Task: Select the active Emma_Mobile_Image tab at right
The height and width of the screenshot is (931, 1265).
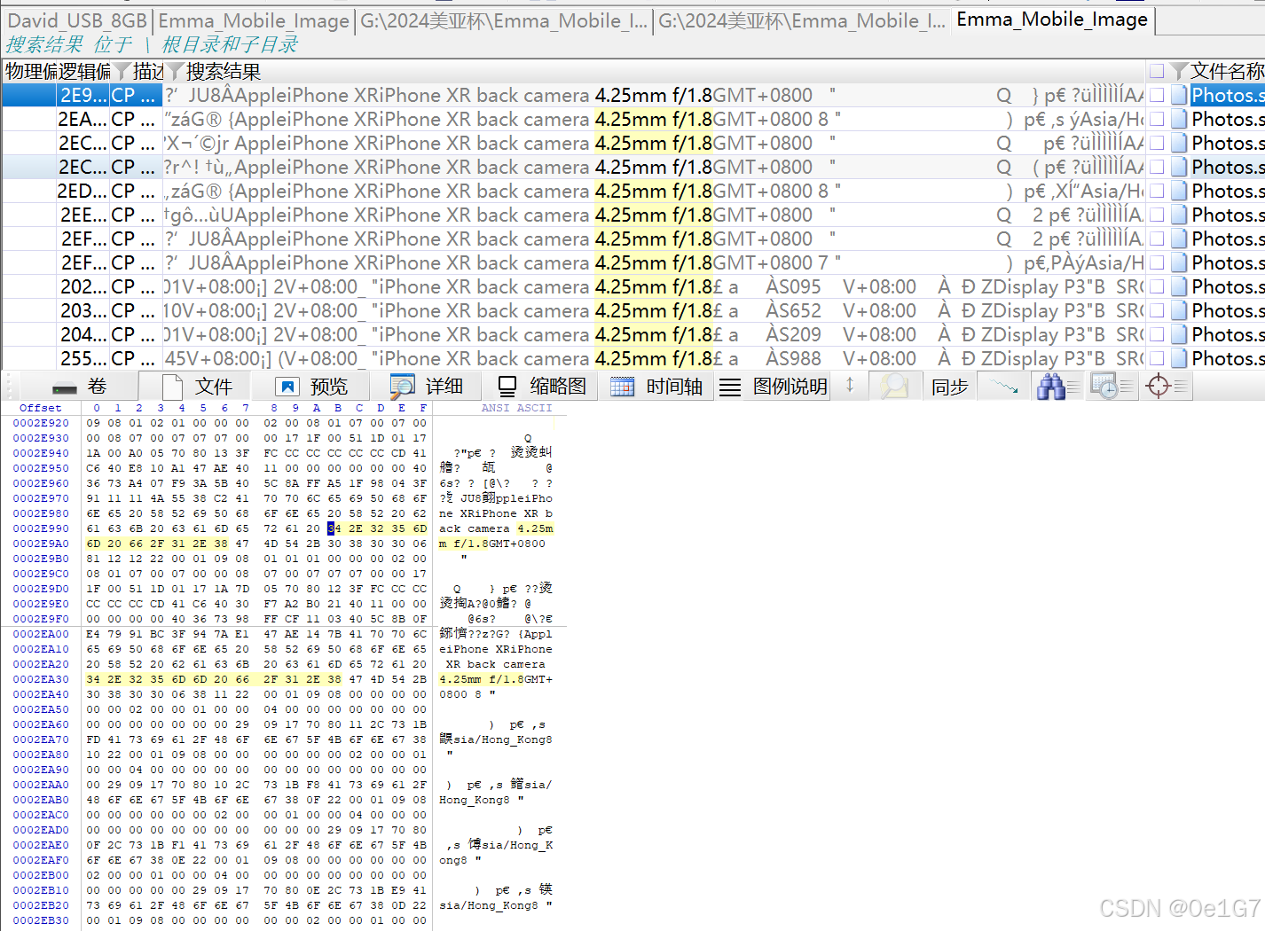Action: [1052, 20]
